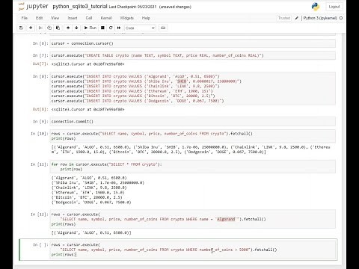Interrupt the kernel stop icon

pos(102,28)
